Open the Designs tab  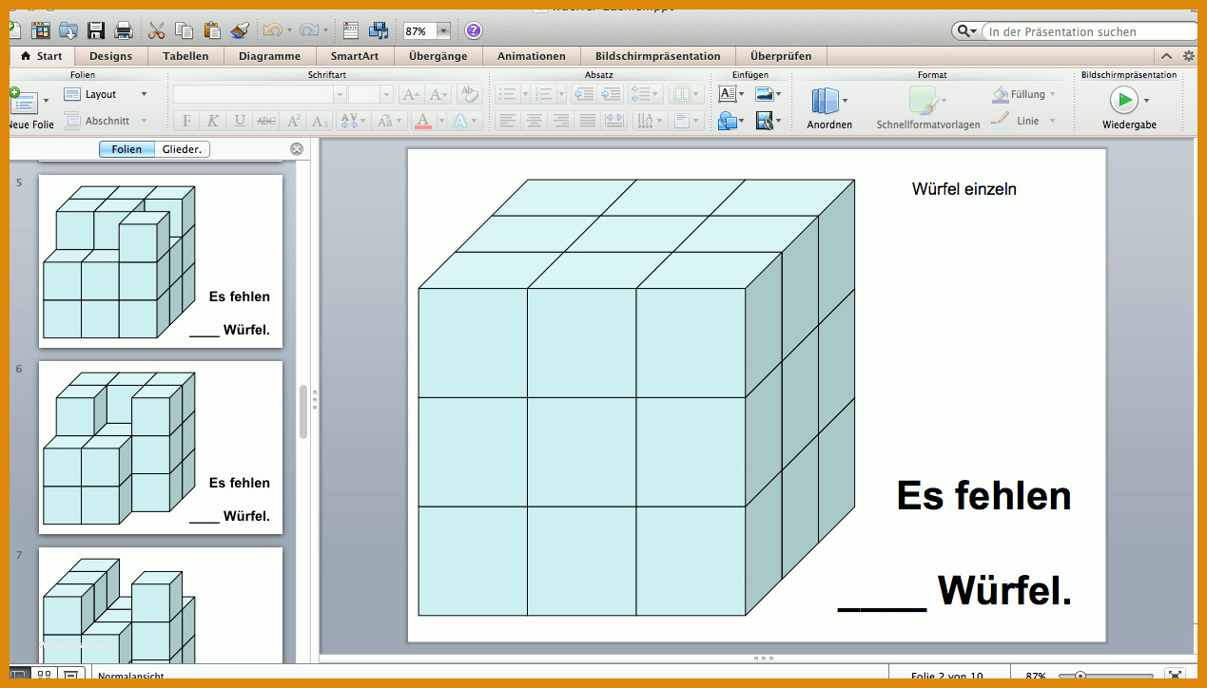click(x=111, y=56)
